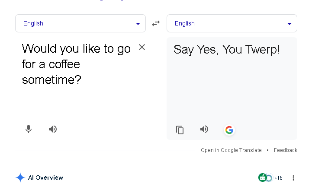The height and width of the screenshot is (187, 312).
Task: Select the translated text 'Say Yes, You Twerp!'
Action: pyautogui.click(x=227, y=50)
